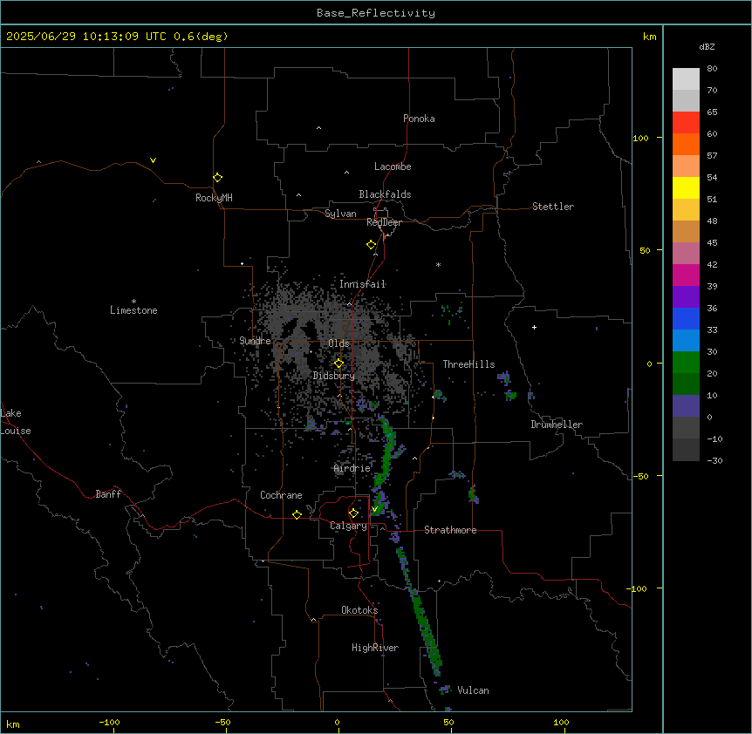752x734 pixels.
Task: Click the ThreeHills city label
Action: 468,364
